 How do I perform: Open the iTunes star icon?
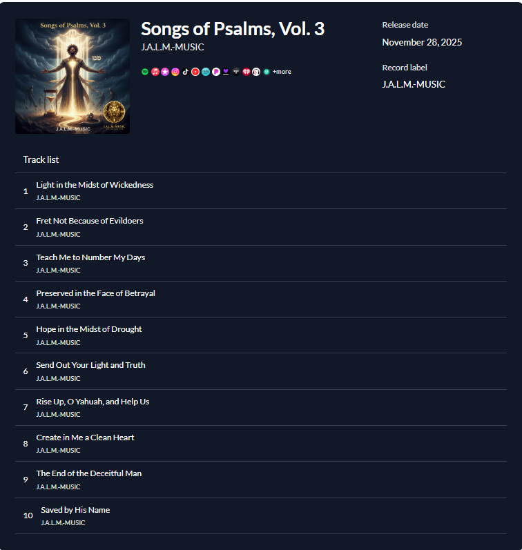[165, 72]
